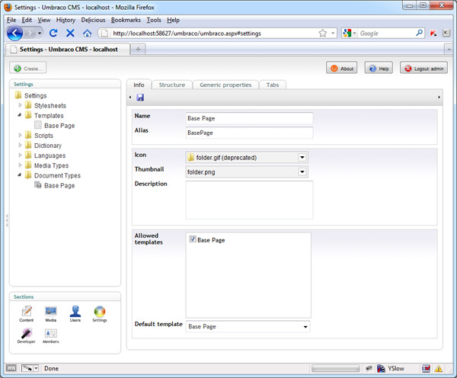Open the Bookmarks menu

coord(126,20)
